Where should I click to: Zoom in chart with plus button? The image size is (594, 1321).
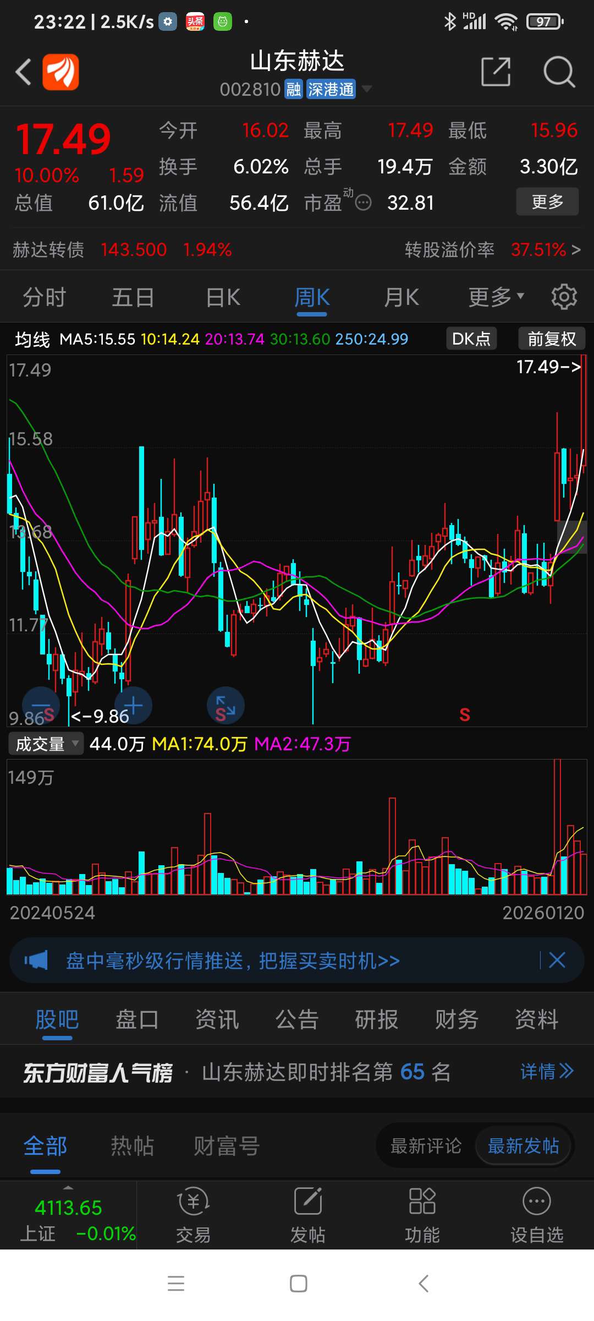click(133, 706)
